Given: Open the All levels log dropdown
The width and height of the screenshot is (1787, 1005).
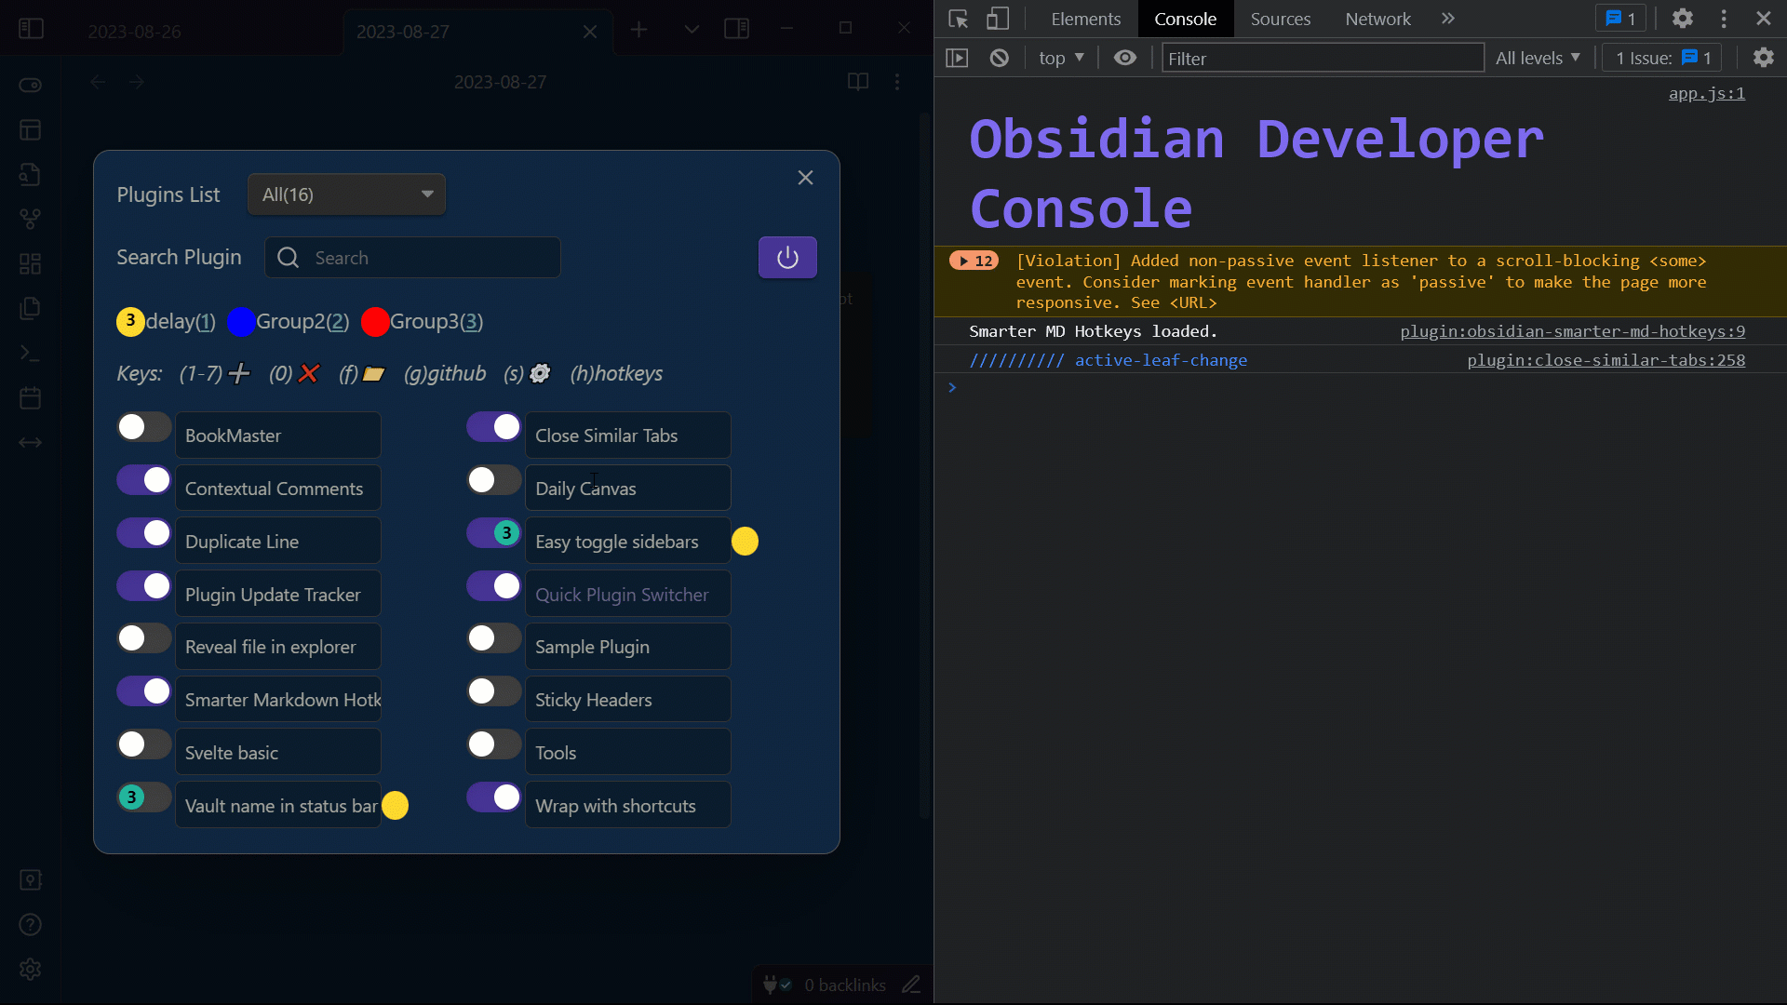Looking at the screenshot, I should tap(1538, 58).
